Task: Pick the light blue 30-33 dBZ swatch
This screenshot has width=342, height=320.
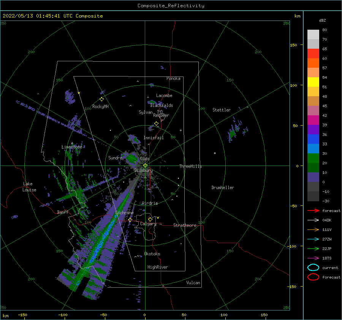Action: click(313, 148)
